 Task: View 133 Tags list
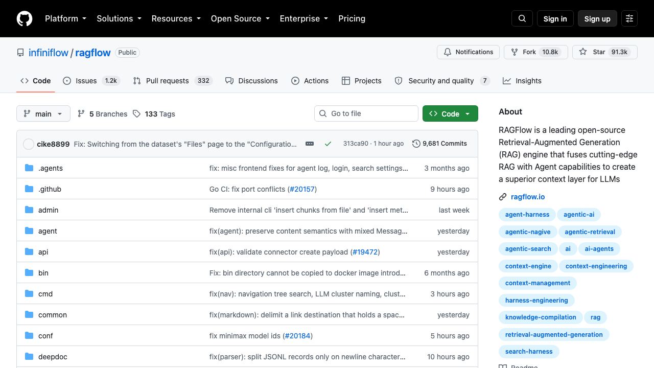(154, 114)
